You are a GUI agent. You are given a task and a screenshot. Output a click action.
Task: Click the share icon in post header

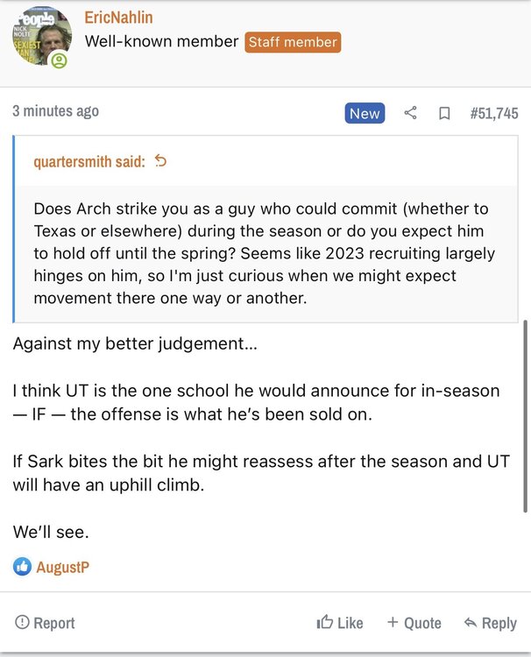[410, 113]
